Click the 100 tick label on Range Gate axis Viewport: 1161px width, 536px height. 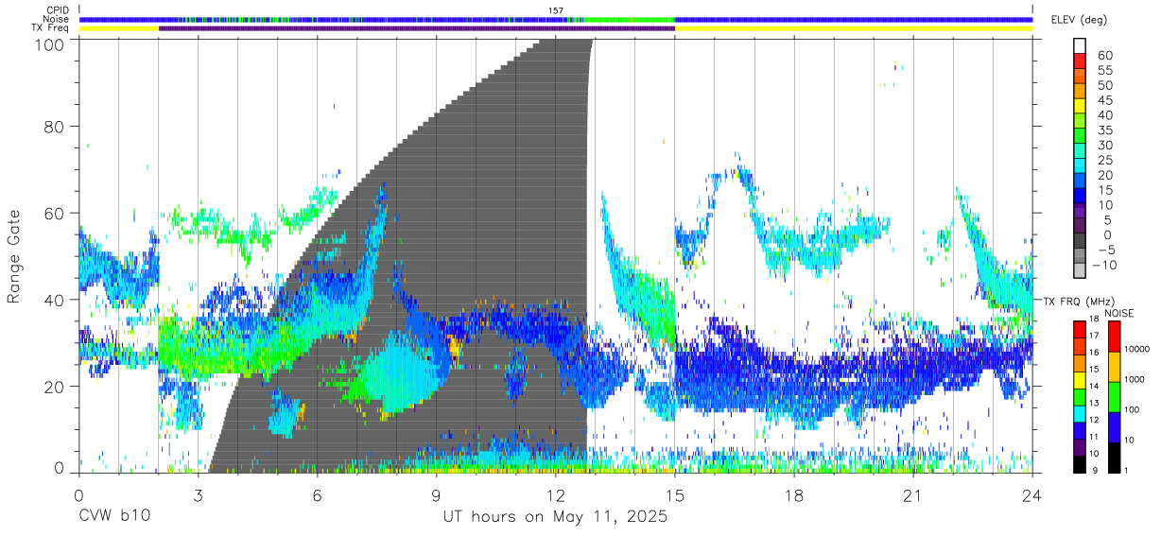(x=50, y=44)
